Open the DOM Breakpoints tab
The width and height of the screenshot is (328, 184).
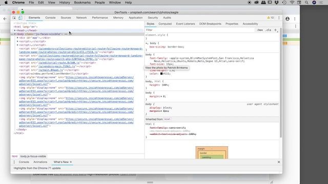(210, 24)
